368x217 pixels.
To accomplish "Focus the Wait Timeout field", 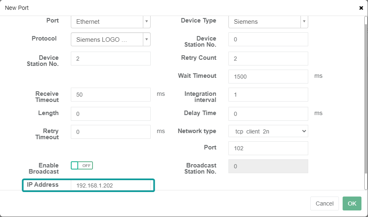I will click(x=268, y=77).
